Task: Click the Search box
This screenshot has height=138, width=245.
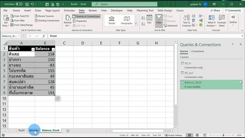Action: tap(124, 4)
